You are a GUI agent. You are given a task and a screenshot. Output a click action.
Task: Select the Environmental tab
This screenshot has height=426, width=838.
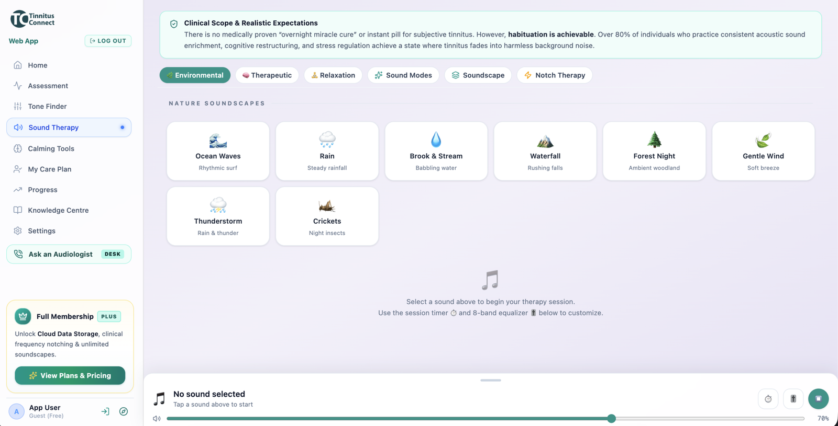(x=195, y=75)
